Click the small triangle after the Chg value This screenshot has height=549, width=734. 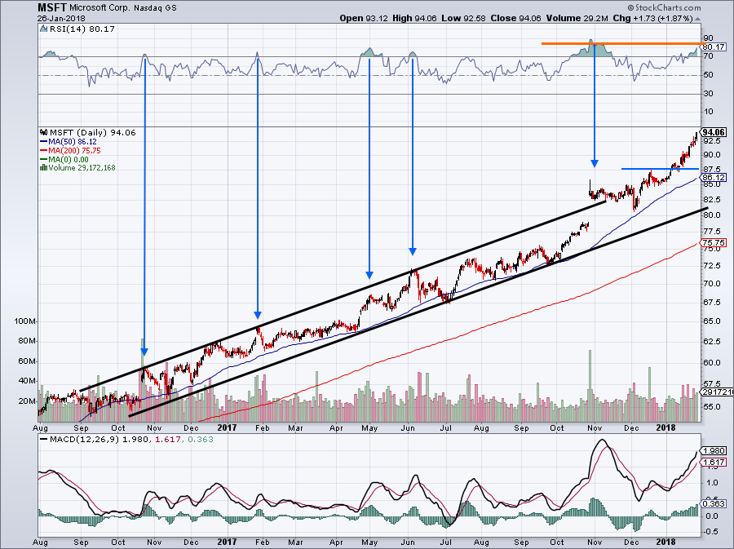point(698,19)
